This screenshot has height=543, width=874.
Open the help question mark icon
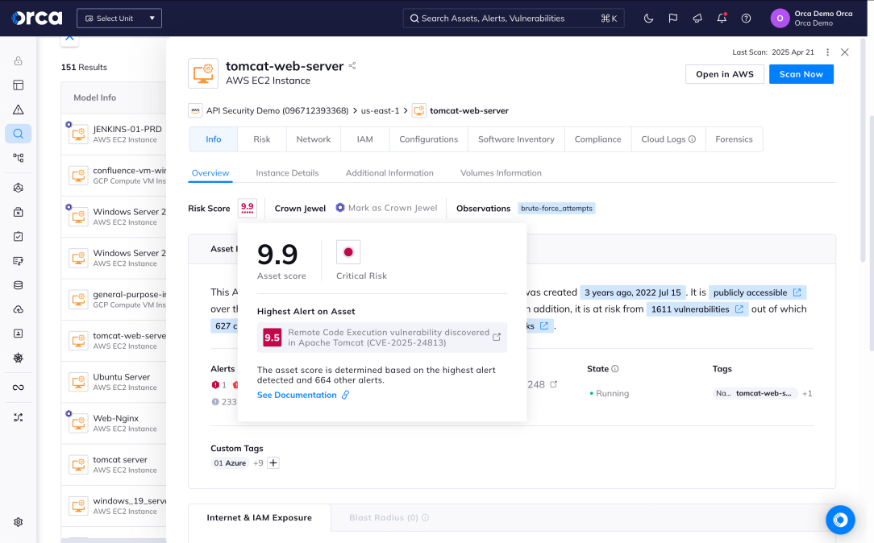746,19
